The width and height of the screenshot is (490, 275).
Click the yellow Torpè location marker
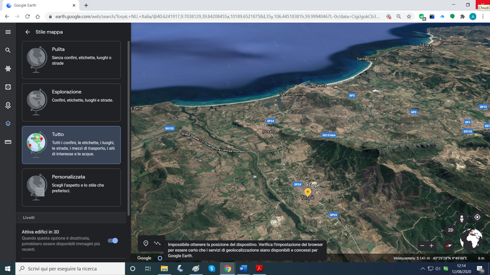307,192
